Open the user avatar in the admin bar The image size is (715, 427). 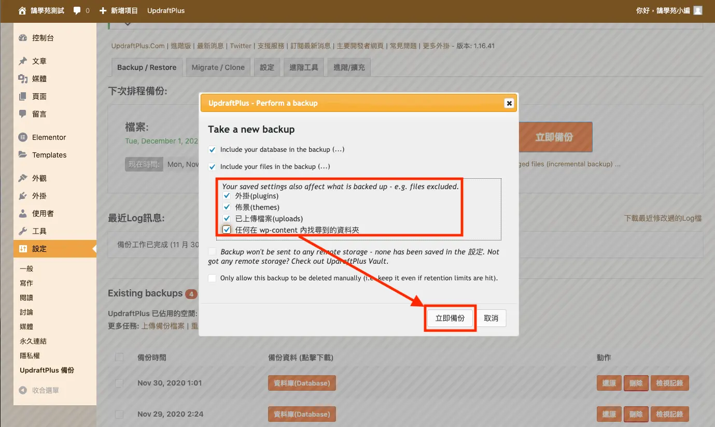pyautogui.click(x=698, y=10)
